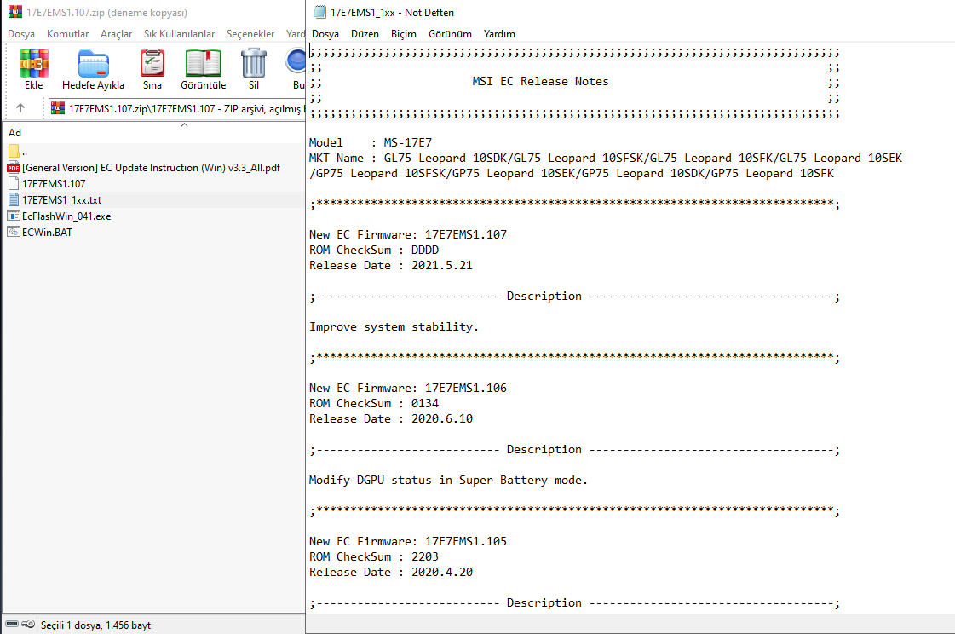Click the archive icon in the address bar

point(58,108)
